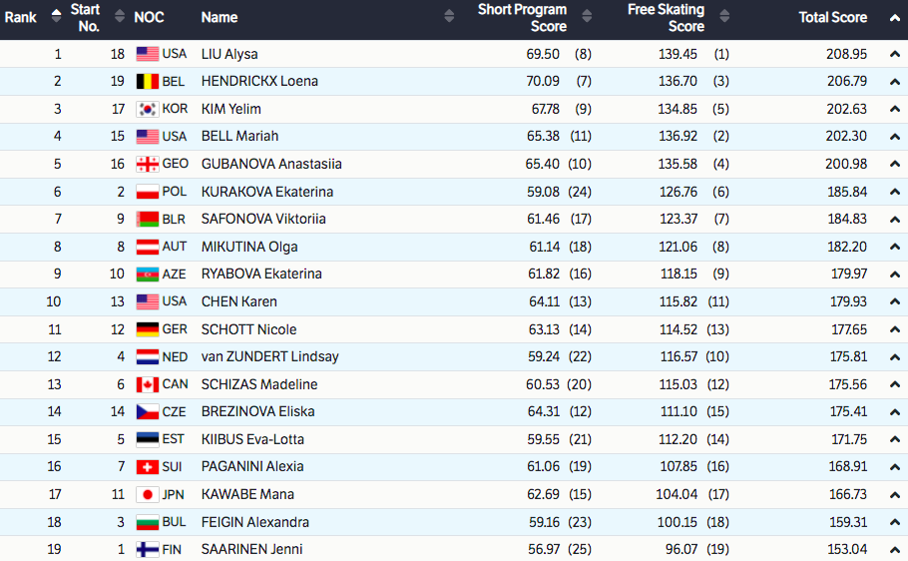Image resolution: width=908 pixels, height=561 pixels.
Task: Toggle sort arrows next to Start No.
Action: coord(118,17)
